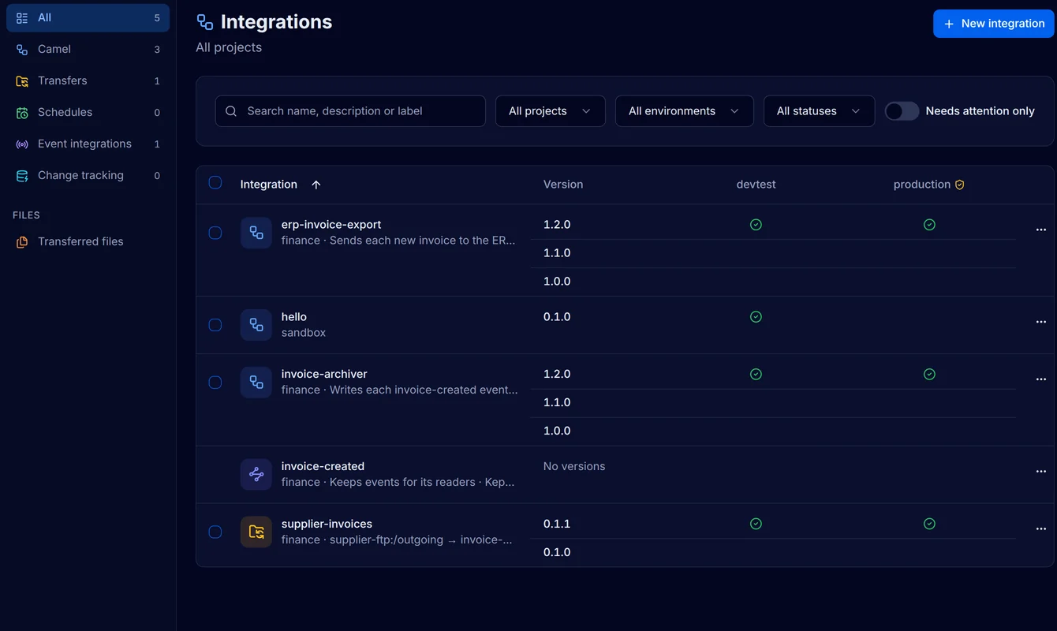Click the invoice-archiver integration icon

click(x=256, y=383)
